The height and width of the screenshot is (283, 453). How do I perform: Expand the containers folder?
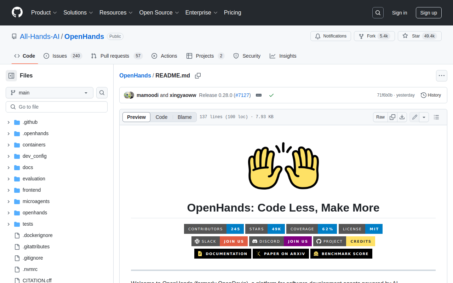click(8, 145)
